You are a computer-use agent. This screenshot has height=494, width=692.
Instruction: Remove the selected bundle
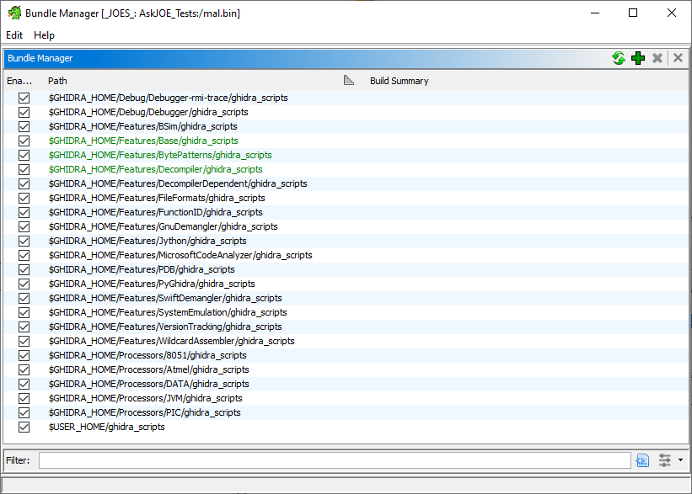point(657,58)
